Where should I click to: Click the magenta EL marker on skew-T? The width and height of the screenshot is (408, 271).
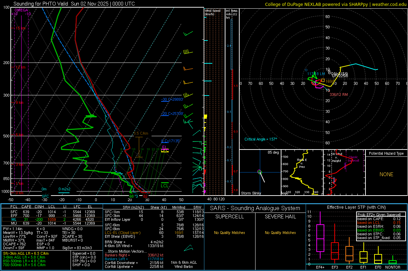tap(165, 147)
